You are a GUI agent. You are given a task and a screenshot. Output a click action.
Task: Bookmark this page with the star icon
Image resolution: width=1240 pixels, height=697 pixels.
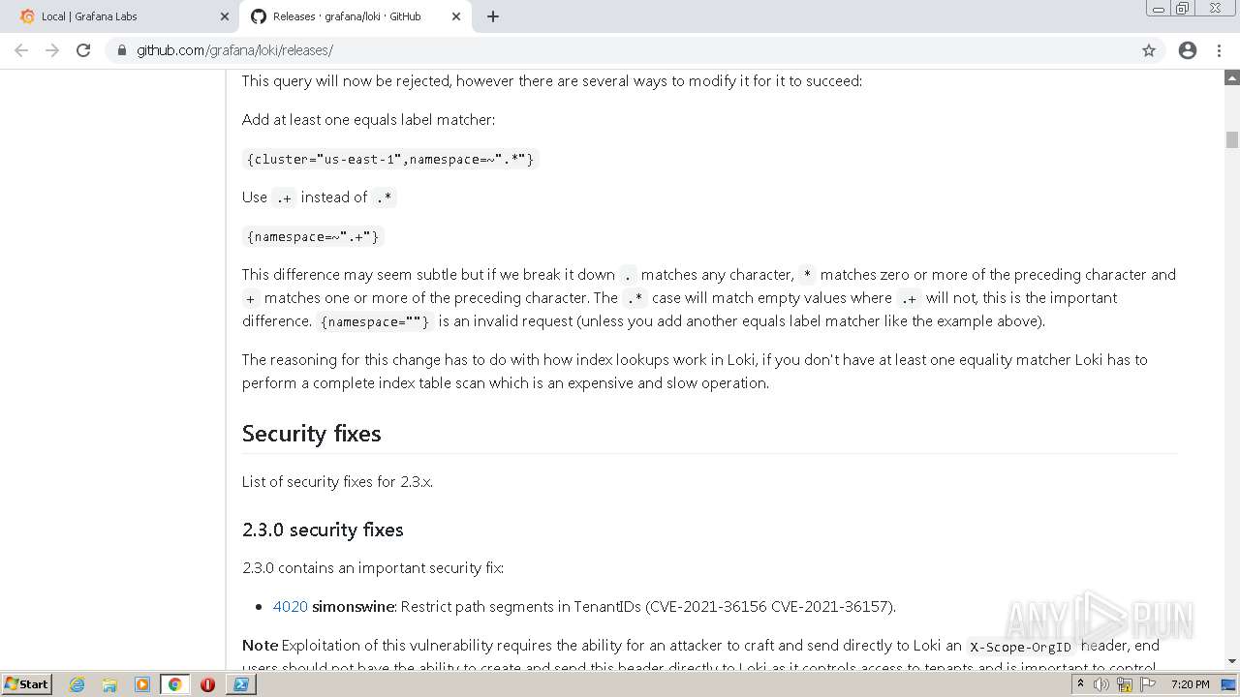(1149, 50)
